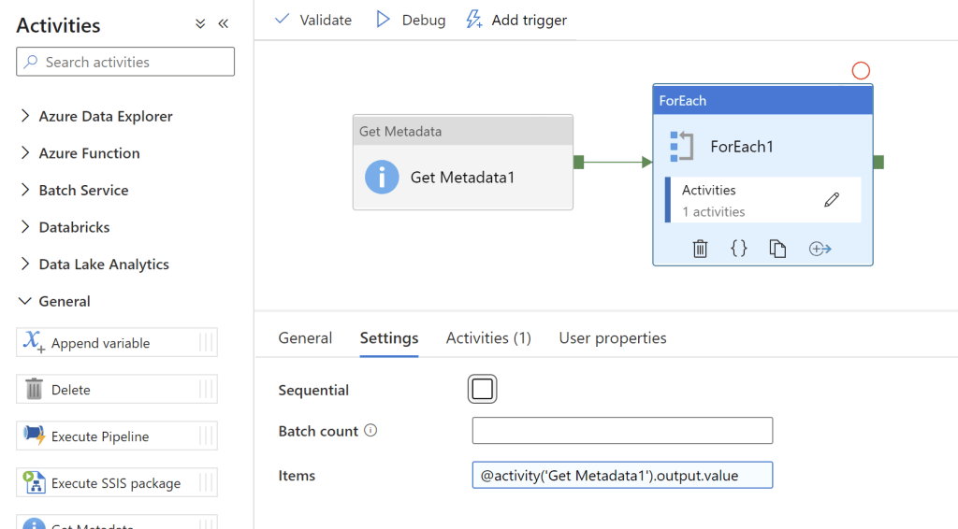View ForEach1 source code with braces icon

[x=739, y=249]
